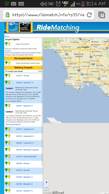Open vanpool VL0692 - Anaheim # 4
The width and height of the screenshot is (109, 194).
point(25,82)
